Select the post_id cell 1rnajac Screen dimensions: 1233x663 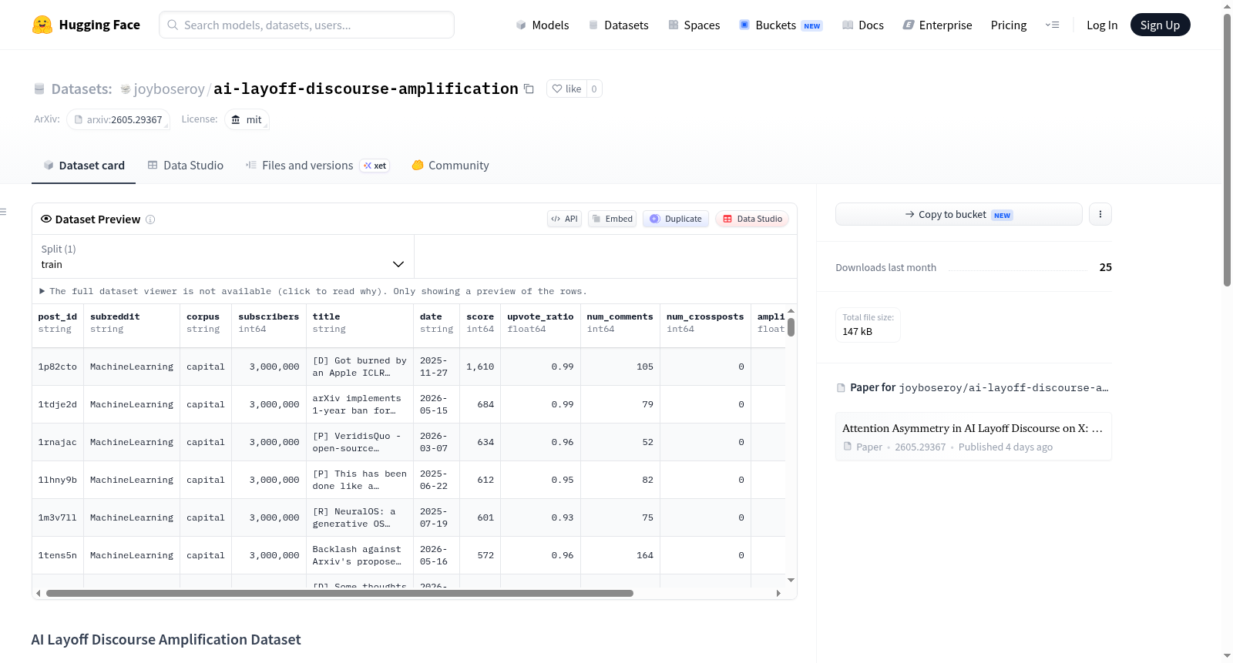tap(58, 442)
